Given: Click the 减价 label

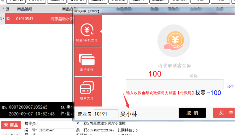Looking at the screenshot, I should pyautogui.click(x=193, y=76).
